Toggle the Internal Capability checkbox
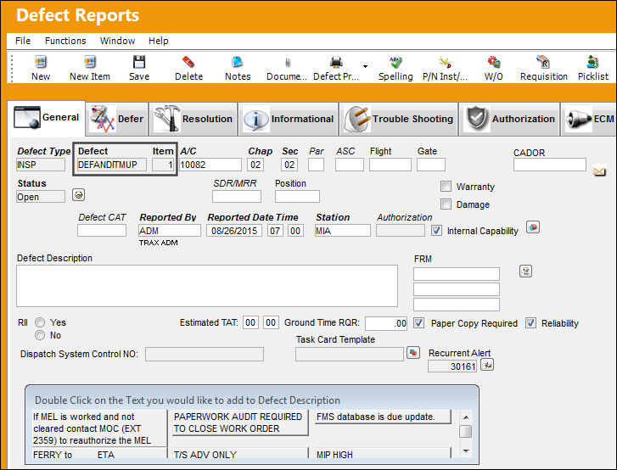Viewport: 617px width, 470px height. [436, 230]
